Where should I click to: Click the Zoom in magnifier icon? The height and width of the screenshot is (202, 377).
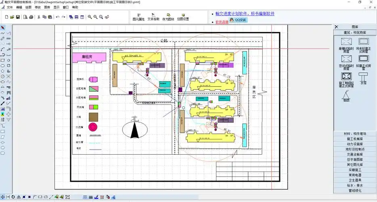tap(90, 17)
